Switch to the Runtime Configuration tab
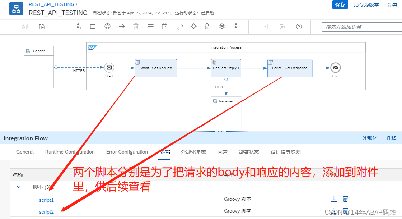This screenshot has height=219, width=402. [x=70, y=152]
